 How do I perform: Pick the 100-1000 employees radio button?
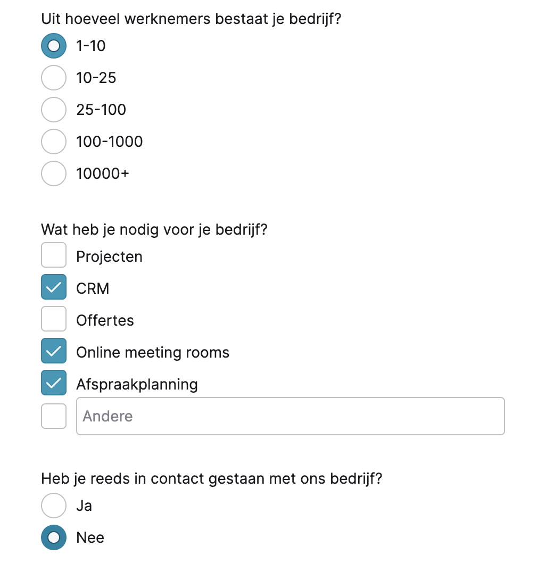(x=54, y=142)
